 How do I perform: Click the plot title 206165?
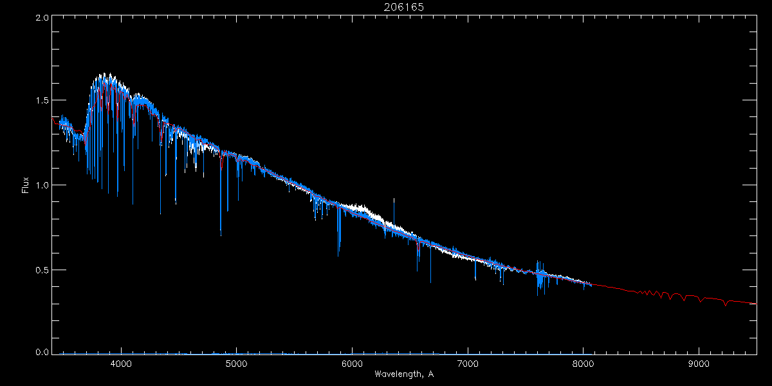[385, 7]
